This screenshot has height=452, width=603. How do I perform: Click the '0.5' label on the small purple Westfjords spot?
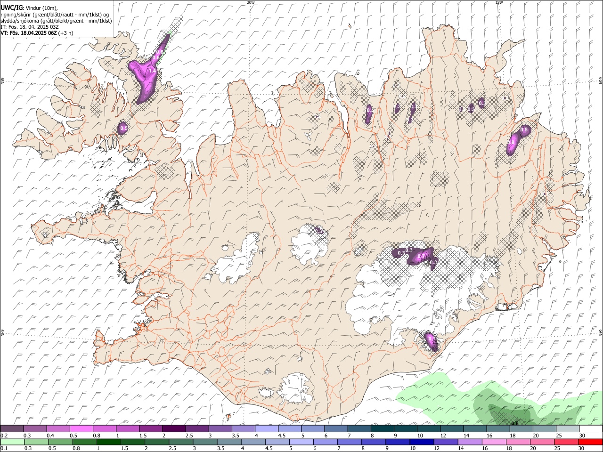[x=124, y=128]
